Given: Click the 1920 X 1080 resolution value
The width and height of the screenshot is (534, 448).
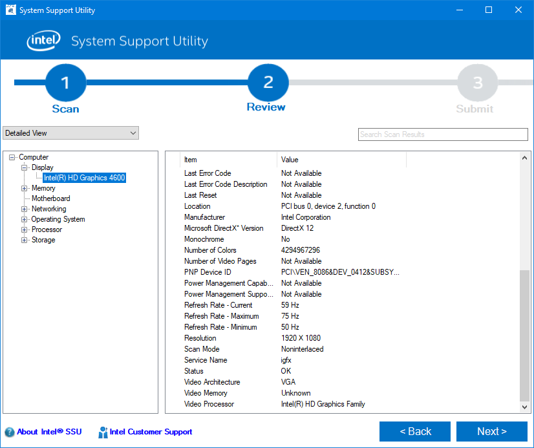Looking at the screenshot, I should [301, 338].
